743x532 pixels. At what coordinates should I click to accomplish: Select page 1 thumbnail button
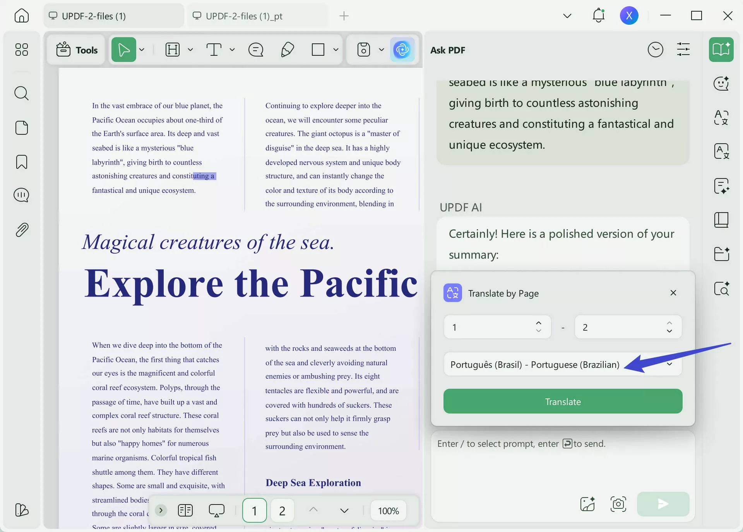click(x=254, y=510)
